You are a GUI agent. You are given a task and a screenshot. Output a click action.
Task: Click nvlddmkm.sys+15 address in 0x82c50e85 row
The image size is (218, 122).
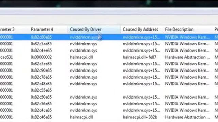[x=141, y=97]
